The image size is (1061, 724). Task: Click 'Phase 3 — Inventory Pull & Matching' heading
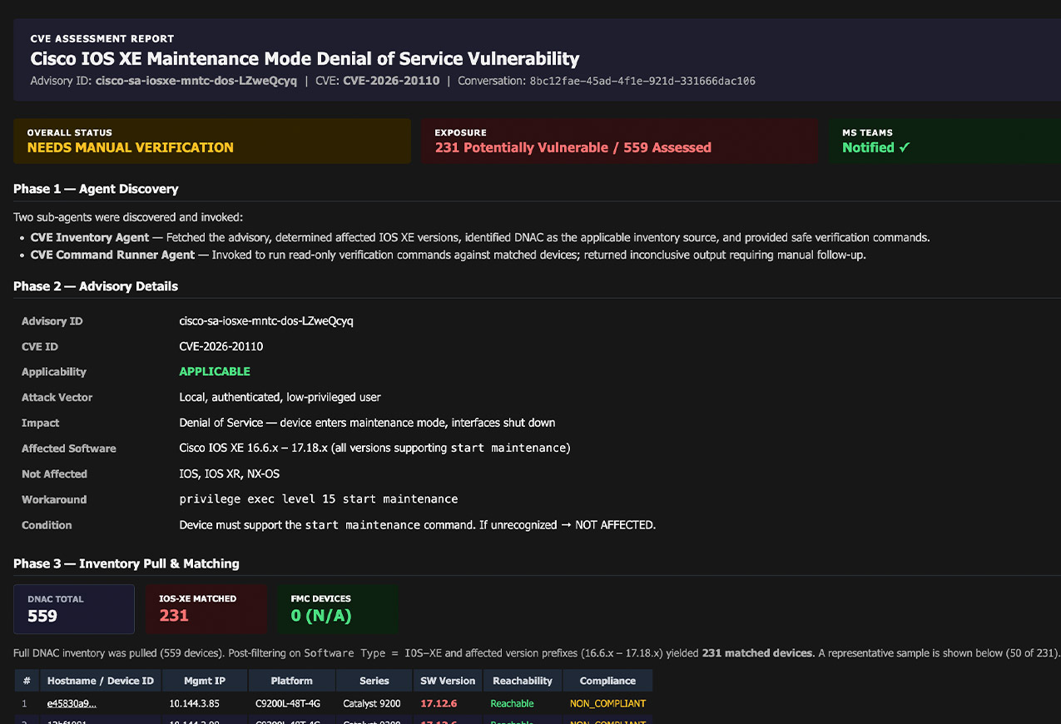(x=126, y=563)
